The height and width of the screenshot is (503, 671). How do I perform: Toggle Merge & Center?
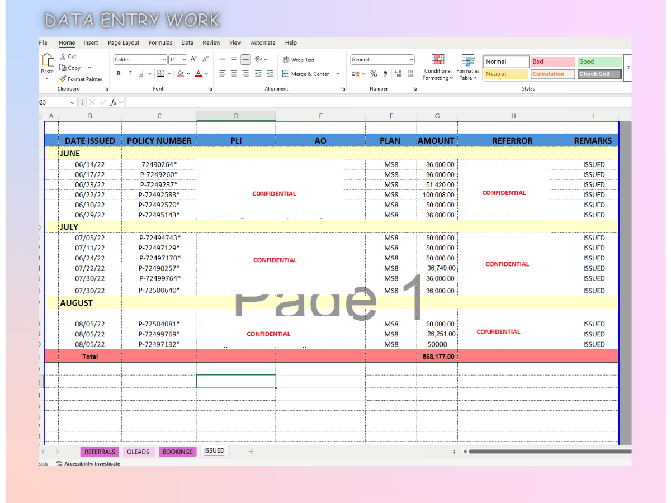coord(306,74)
